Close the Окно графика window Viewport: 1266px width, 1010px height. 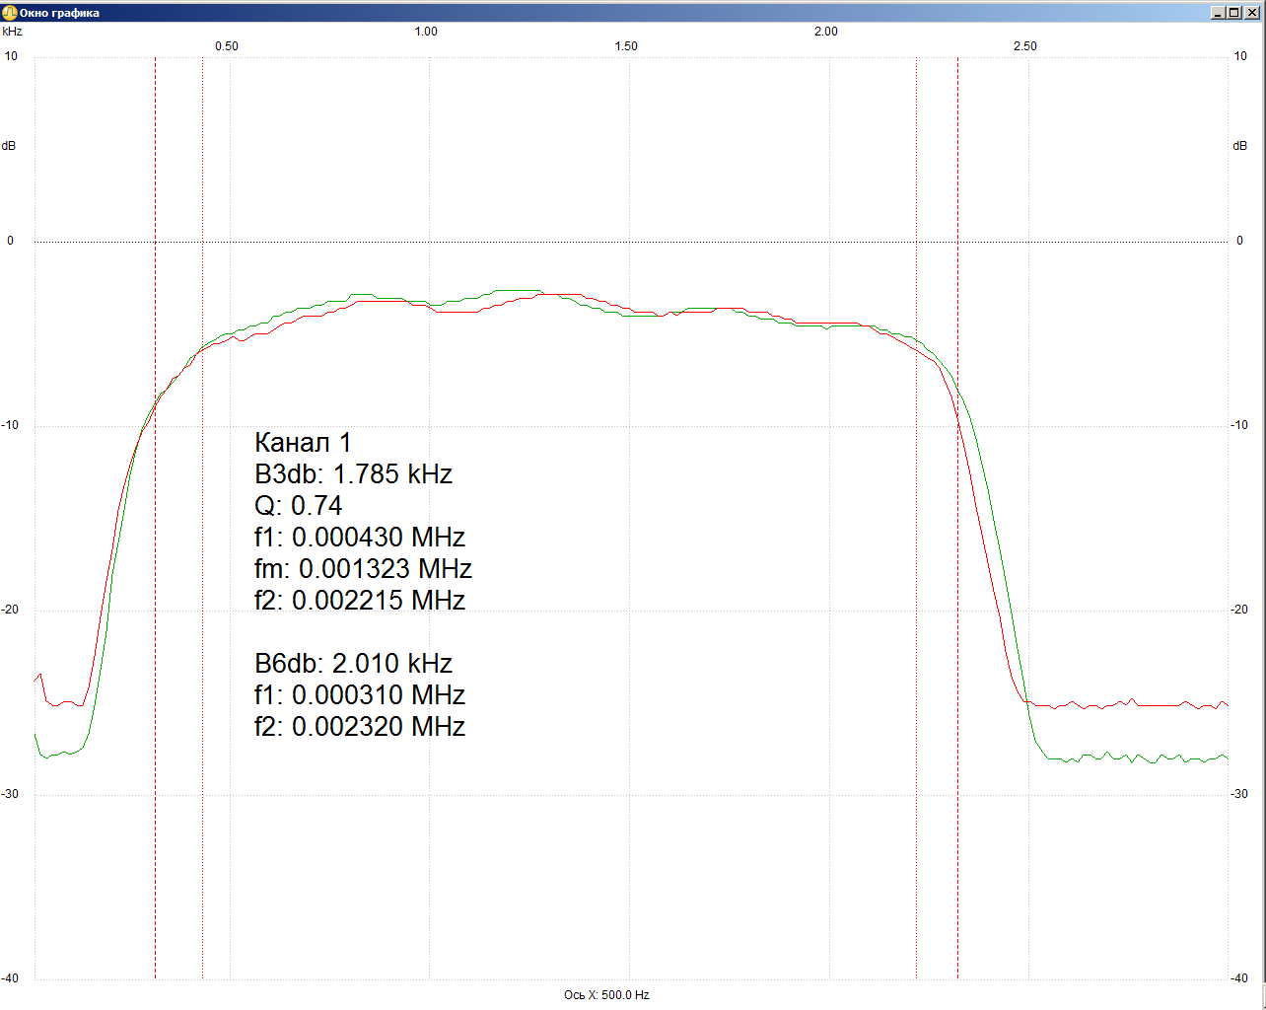click(1250, 13)
